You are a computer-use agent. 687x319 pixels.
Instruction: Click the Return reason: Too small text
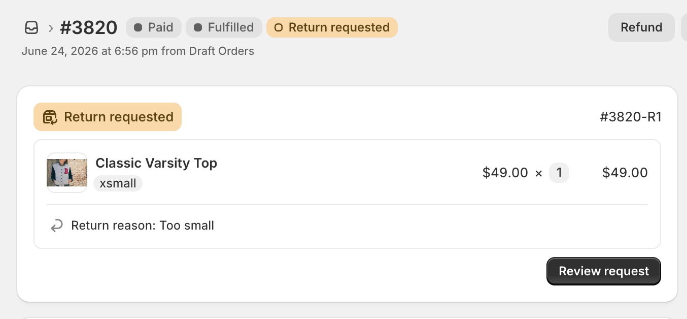click(x=143, y=226)
